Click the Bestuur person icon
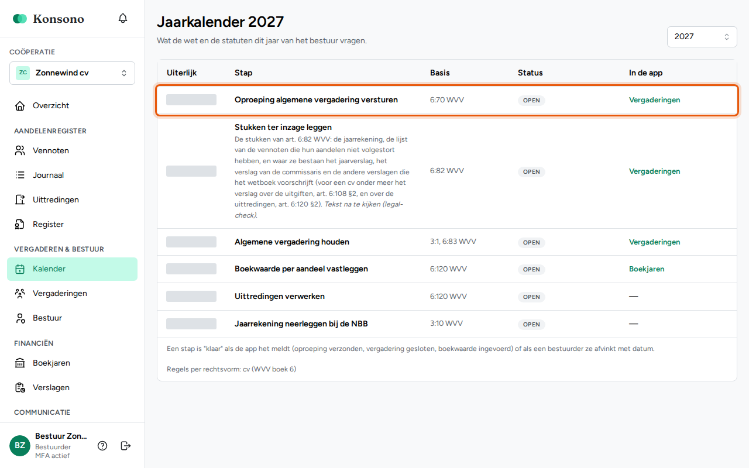 click(20, 318)
